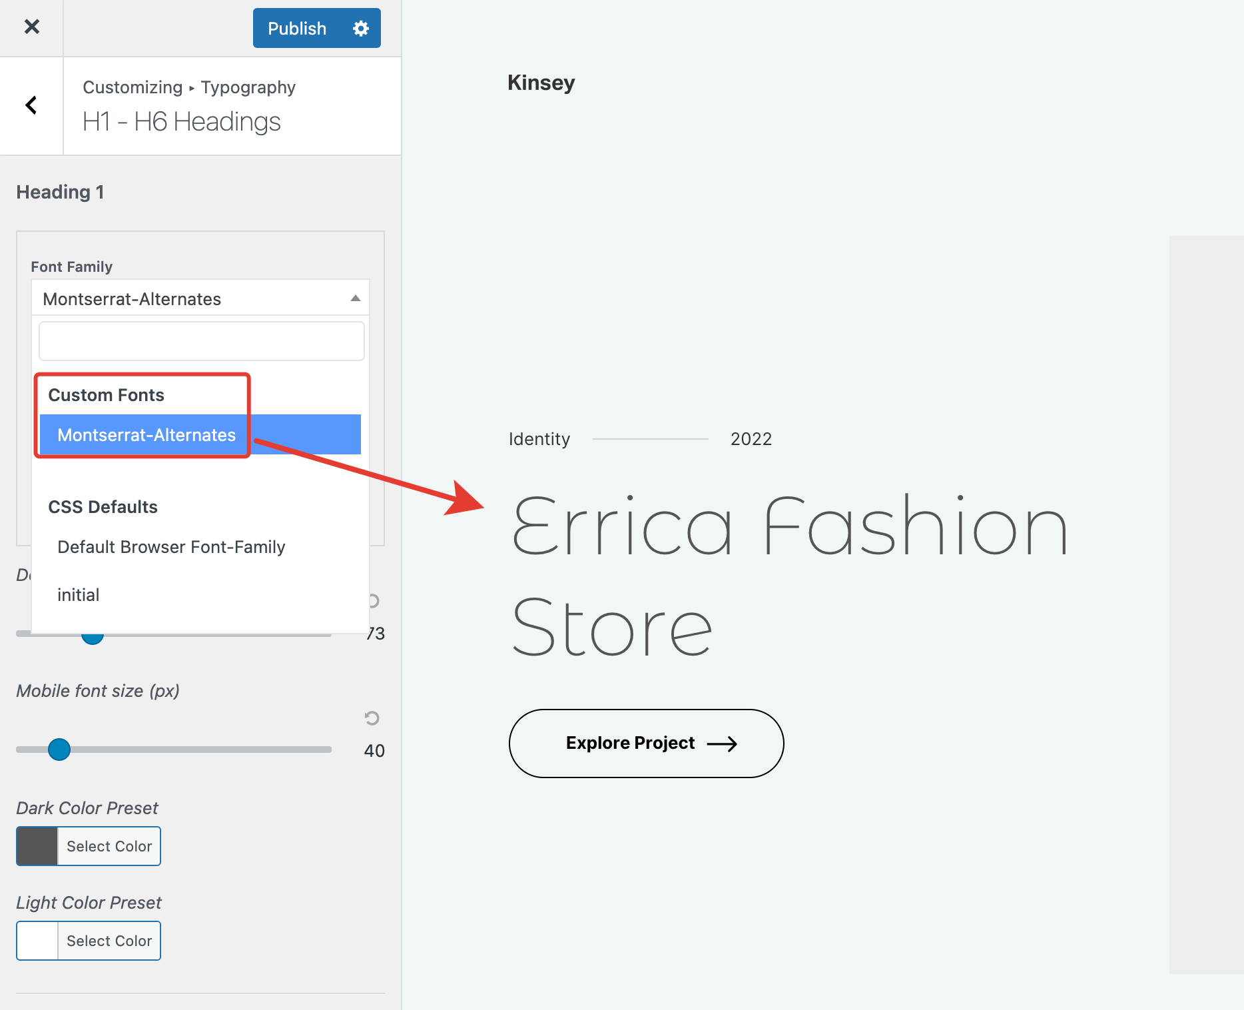Reset the mobile font size value
The image size is (1244, 1010).
pos(372,718)
